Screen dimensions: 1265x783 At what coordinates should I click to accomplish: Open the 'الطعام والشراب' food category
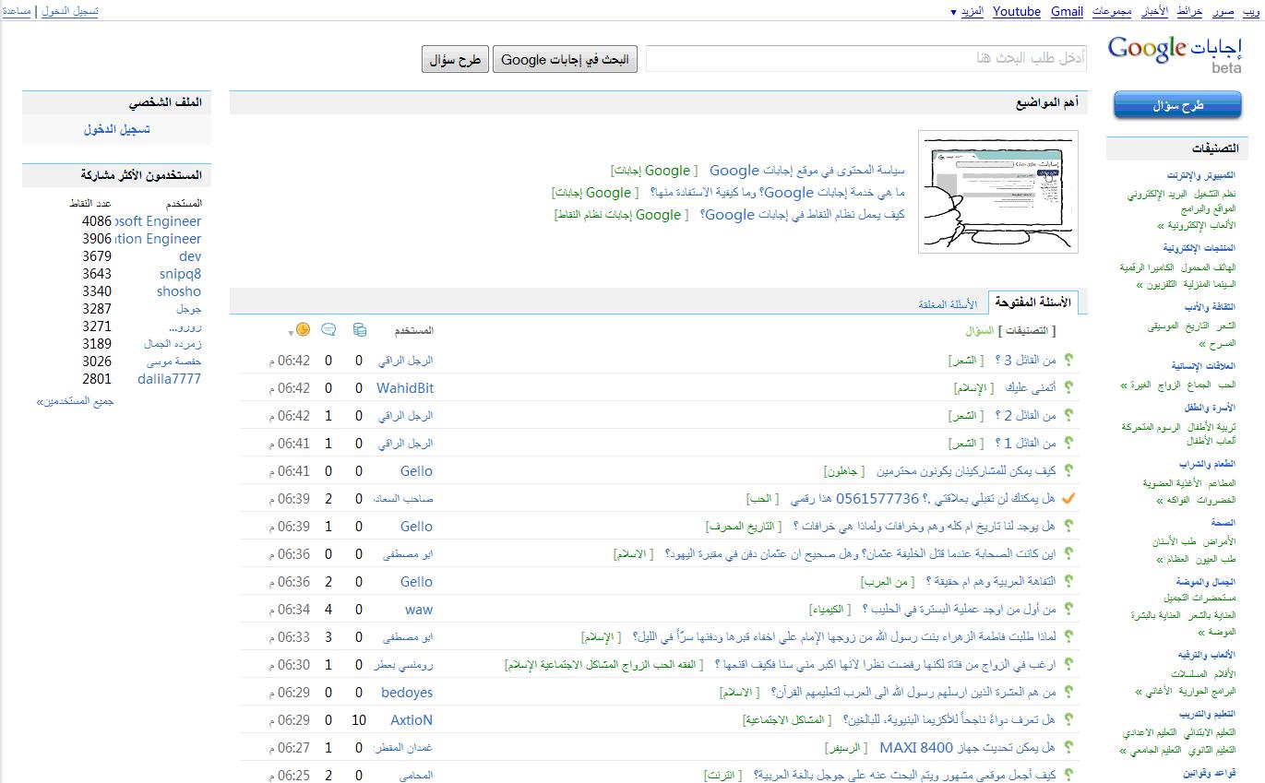1207,464
